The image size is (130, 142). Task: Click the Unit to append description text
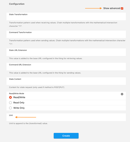point(28,124)
